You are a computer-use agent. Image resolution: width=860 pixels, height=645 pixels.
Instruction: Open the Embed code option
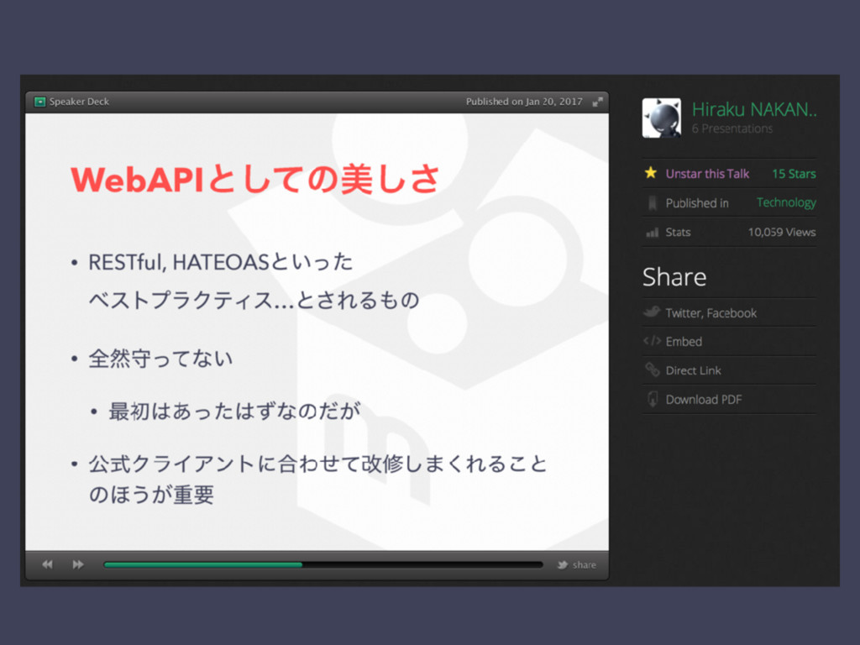click(x=684, y=342)
